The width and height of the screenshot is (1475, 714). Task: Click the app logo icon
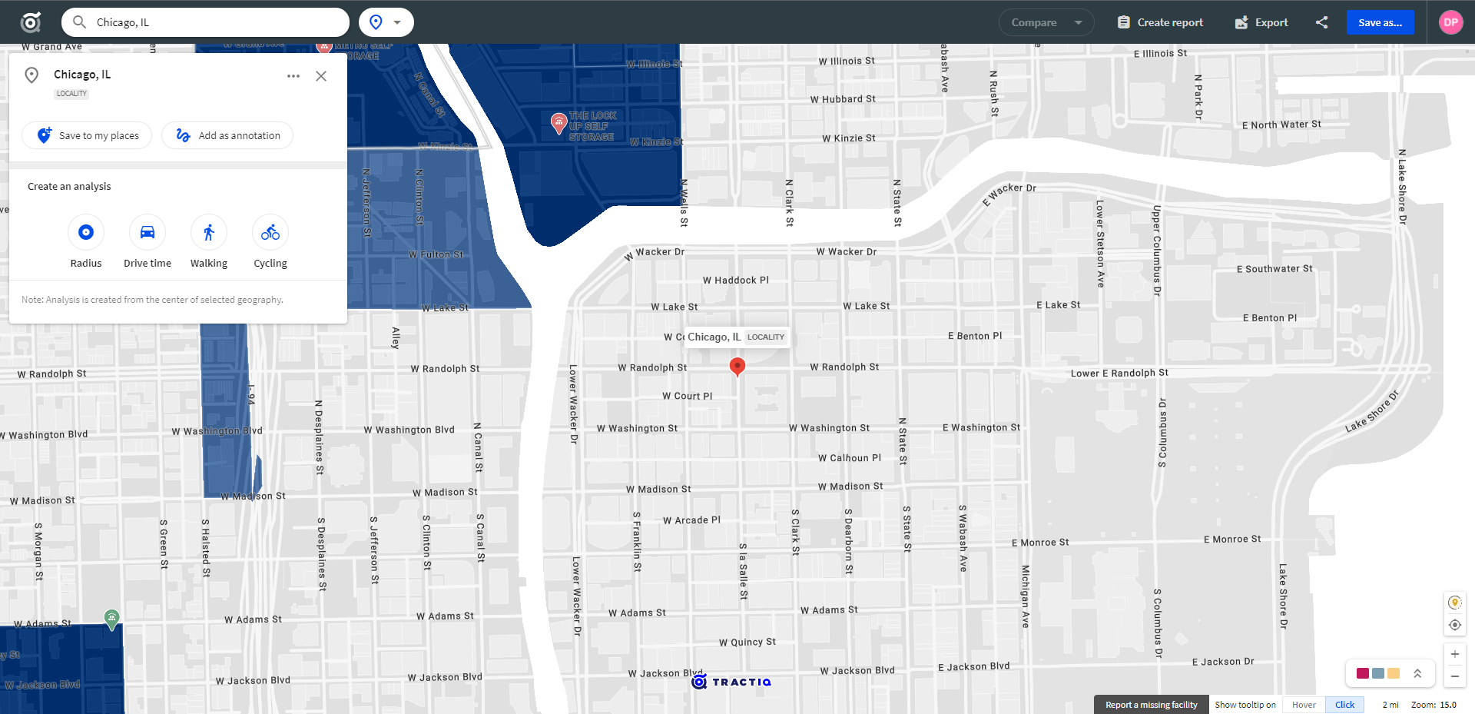[31, 22]
